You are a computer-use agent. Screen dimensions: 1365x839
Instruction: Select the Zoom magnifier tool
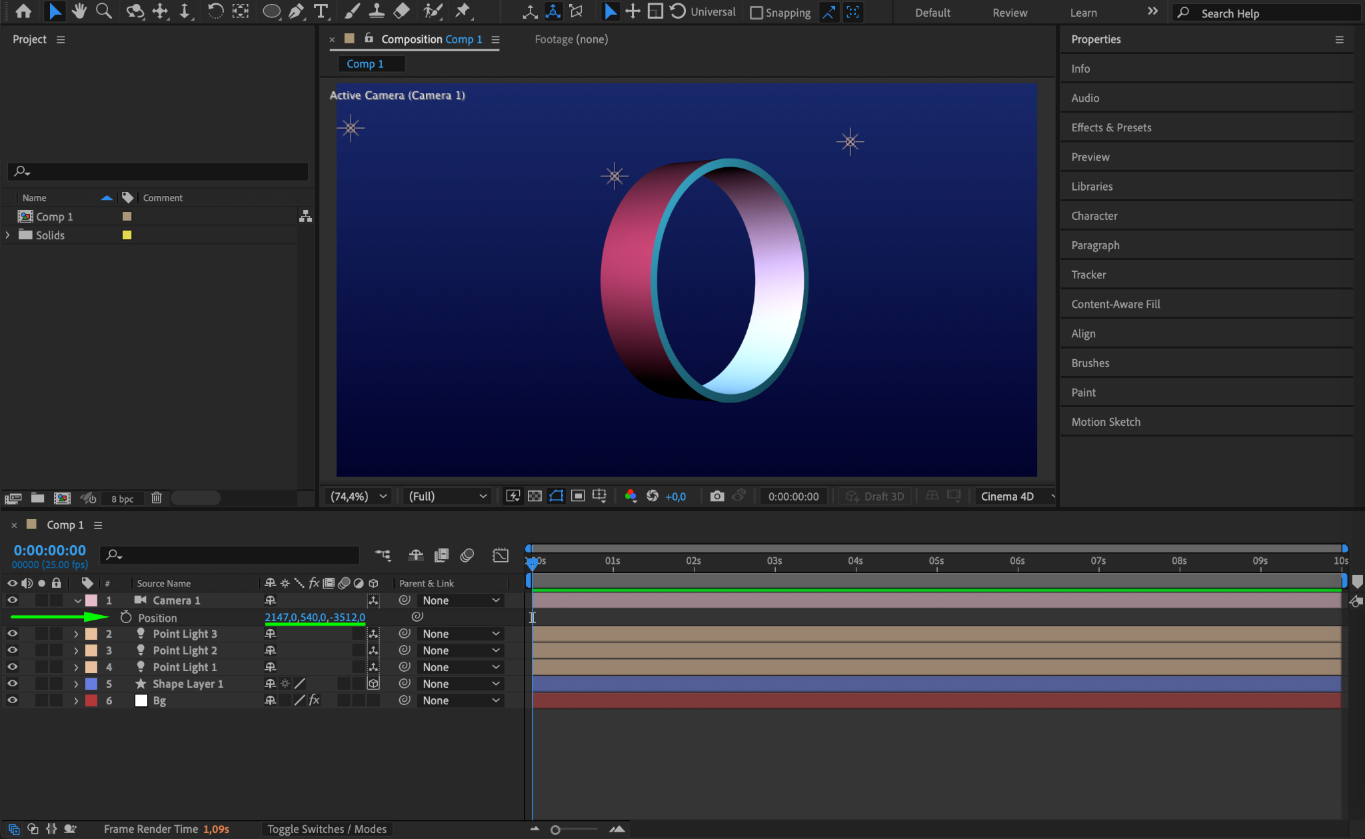tap(103, 11)
